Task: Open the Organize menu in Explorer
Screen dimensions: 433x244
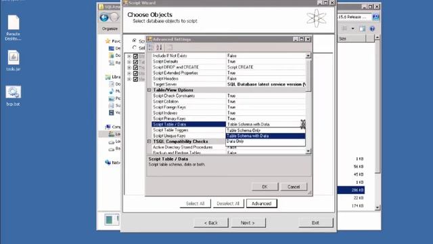Action: pos(110,28)
